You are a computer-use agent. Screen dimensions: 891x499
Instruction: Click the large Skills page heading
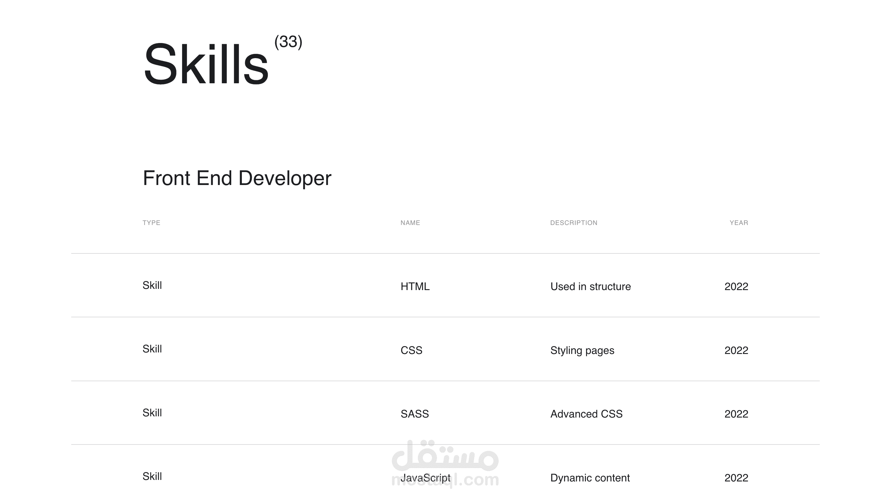point(206,64)
